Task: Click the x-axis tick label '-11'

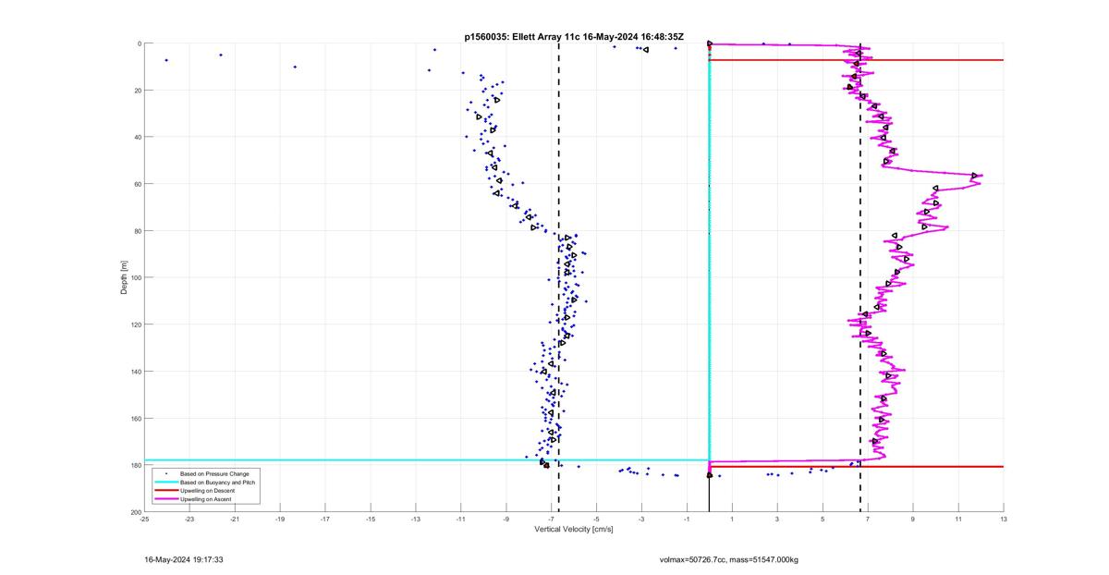Action: point(460,519)
